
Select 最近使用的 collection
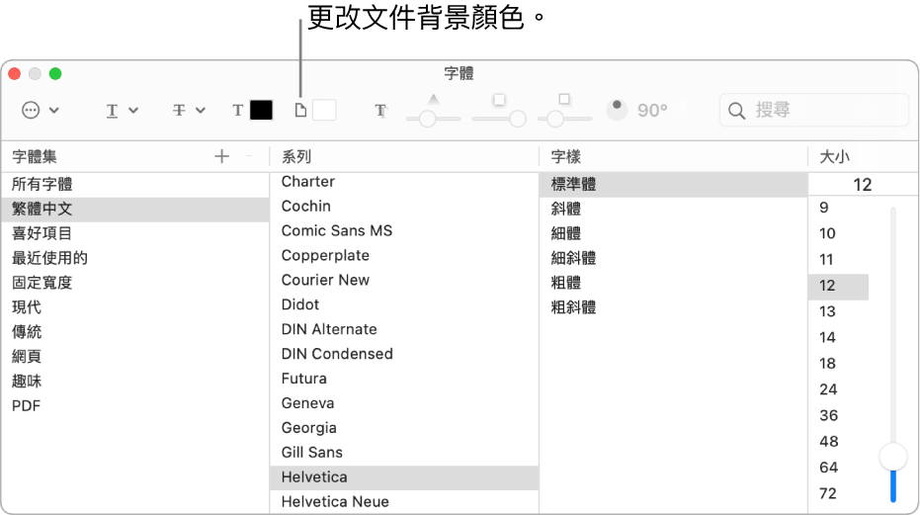pos(135,258)
